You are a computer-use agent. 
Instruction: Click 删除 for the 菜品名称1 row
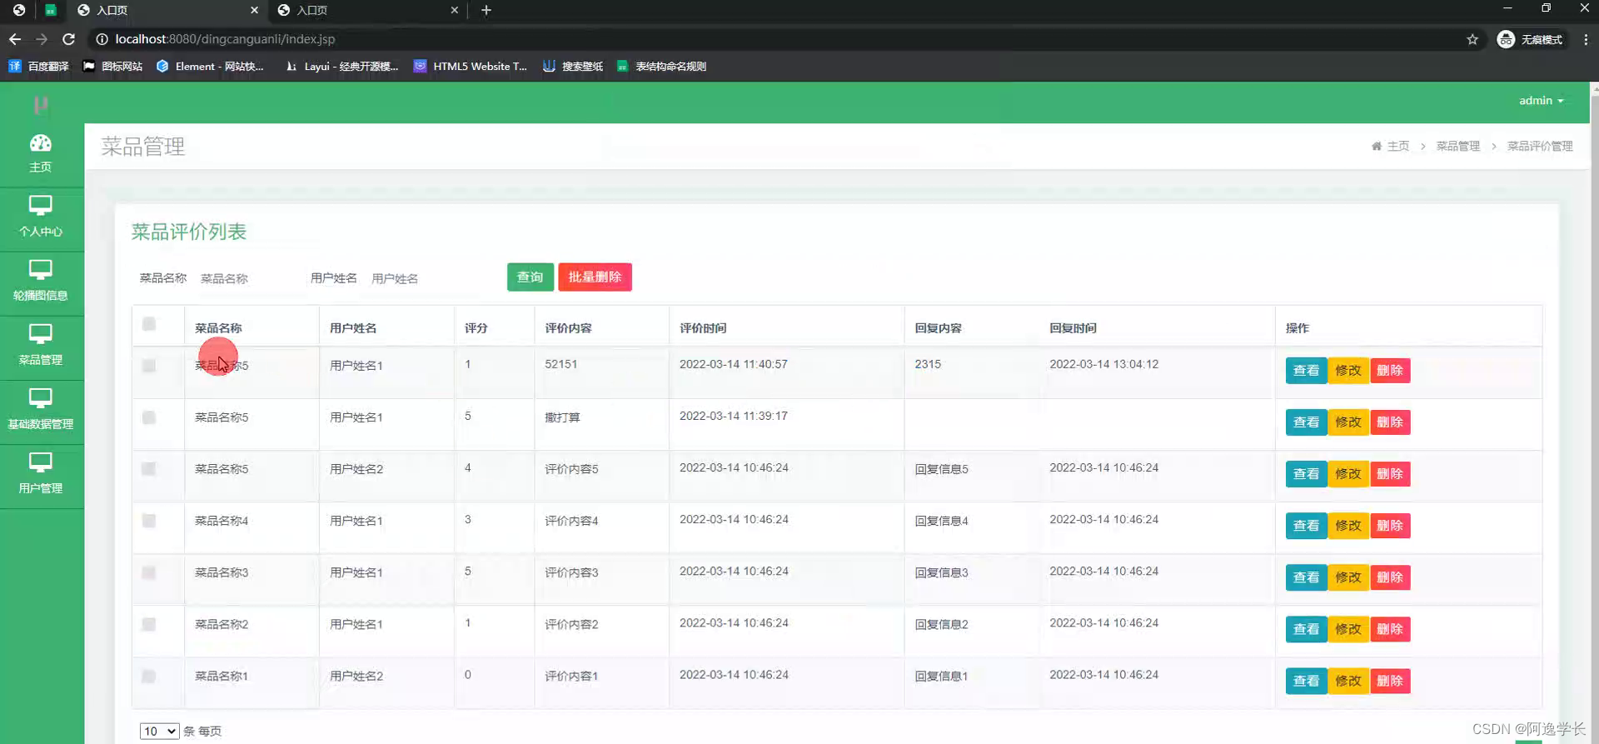pos(1390,681)
